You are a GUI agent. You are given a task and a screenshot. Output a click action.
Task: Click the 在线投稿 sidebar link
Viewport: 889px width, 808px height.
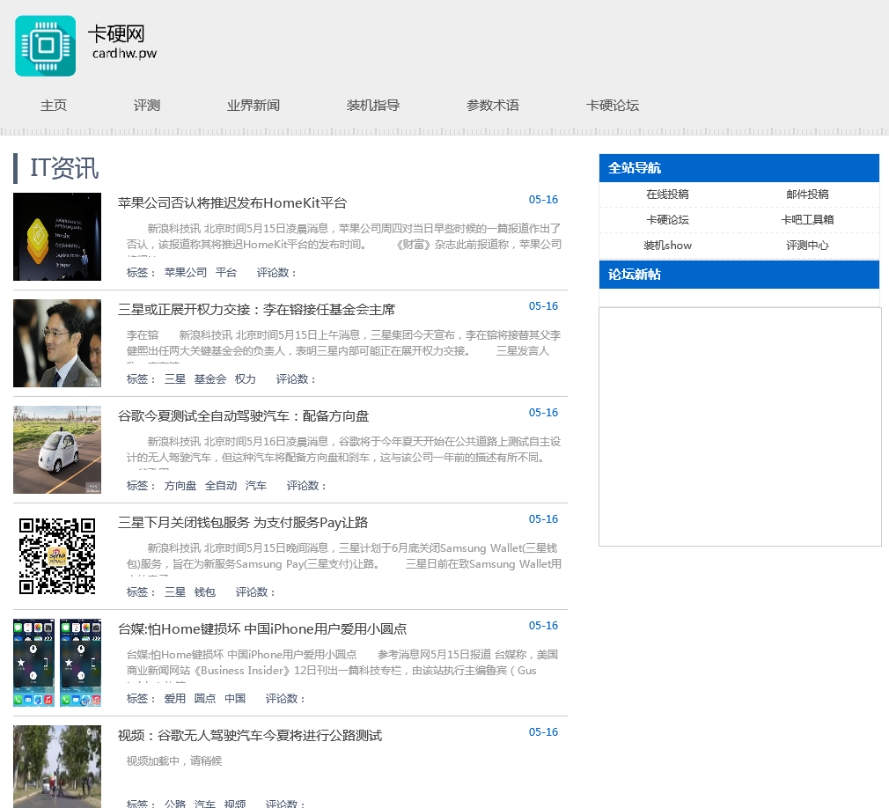tap(667, 195)
